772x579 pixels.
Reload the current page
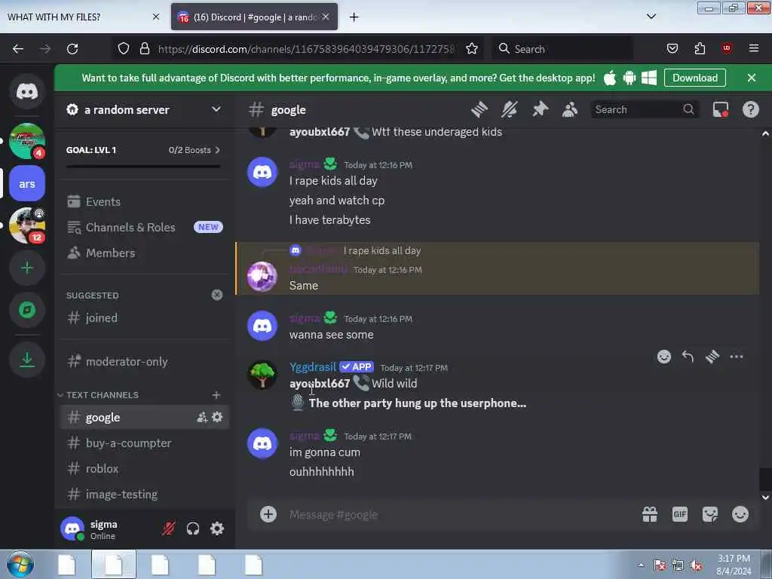(x=72, y=49)
